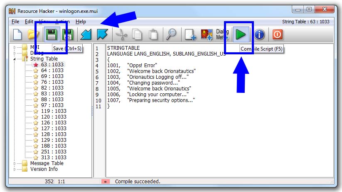The width and height of the screenshot is (342, 192).
Task: Click the vertical splitter between tree and editor
Action: tap(92, 111)
